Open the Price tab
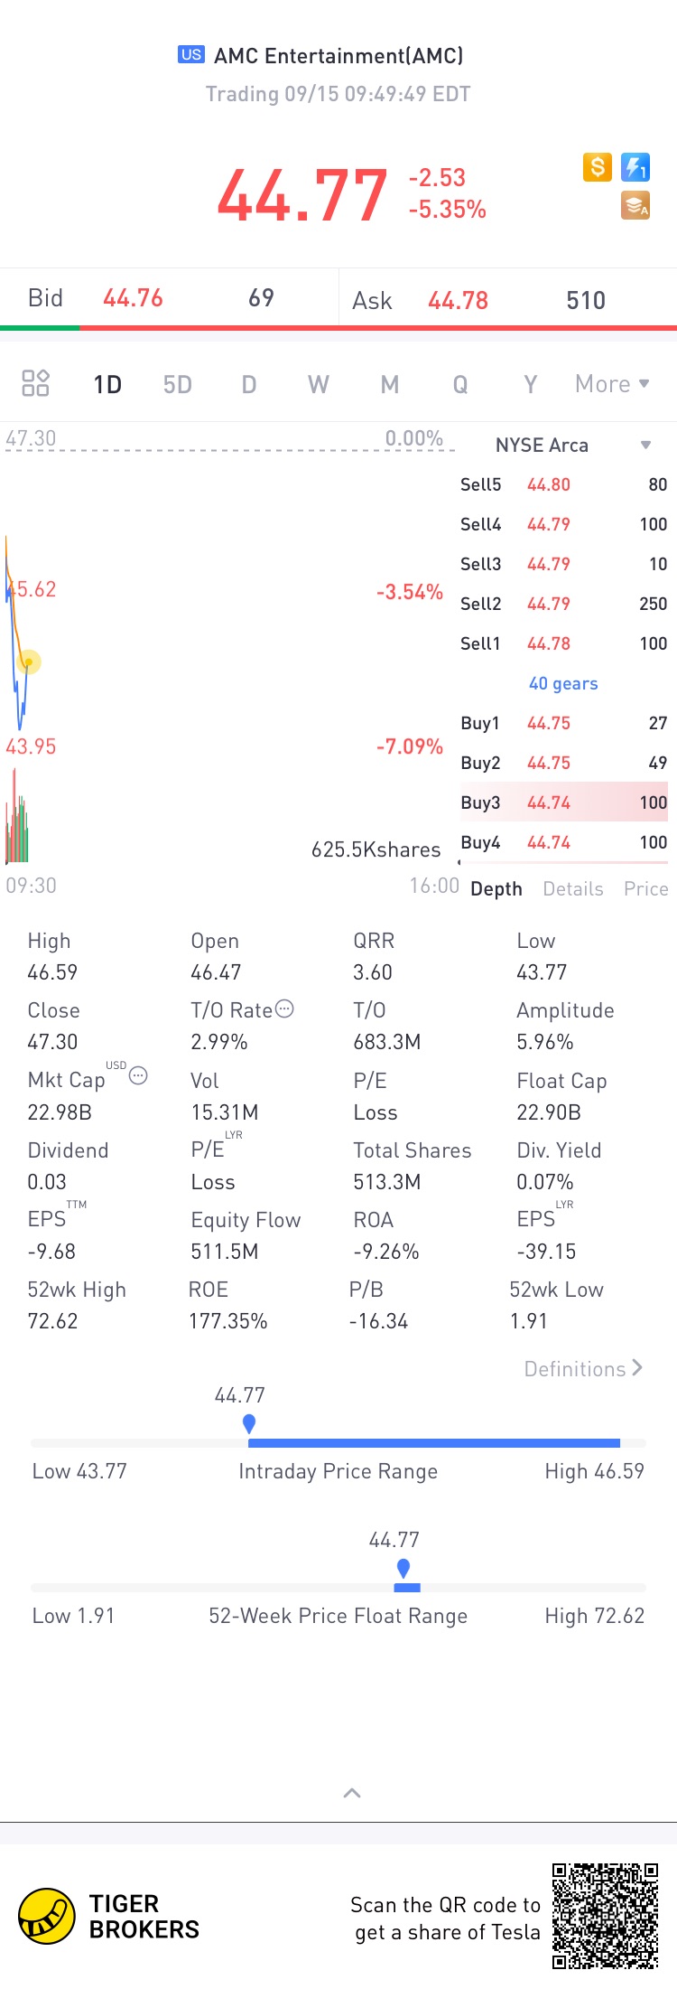Screen dimensions: 677x1989 pyautogui.click(x=645, y=889)
